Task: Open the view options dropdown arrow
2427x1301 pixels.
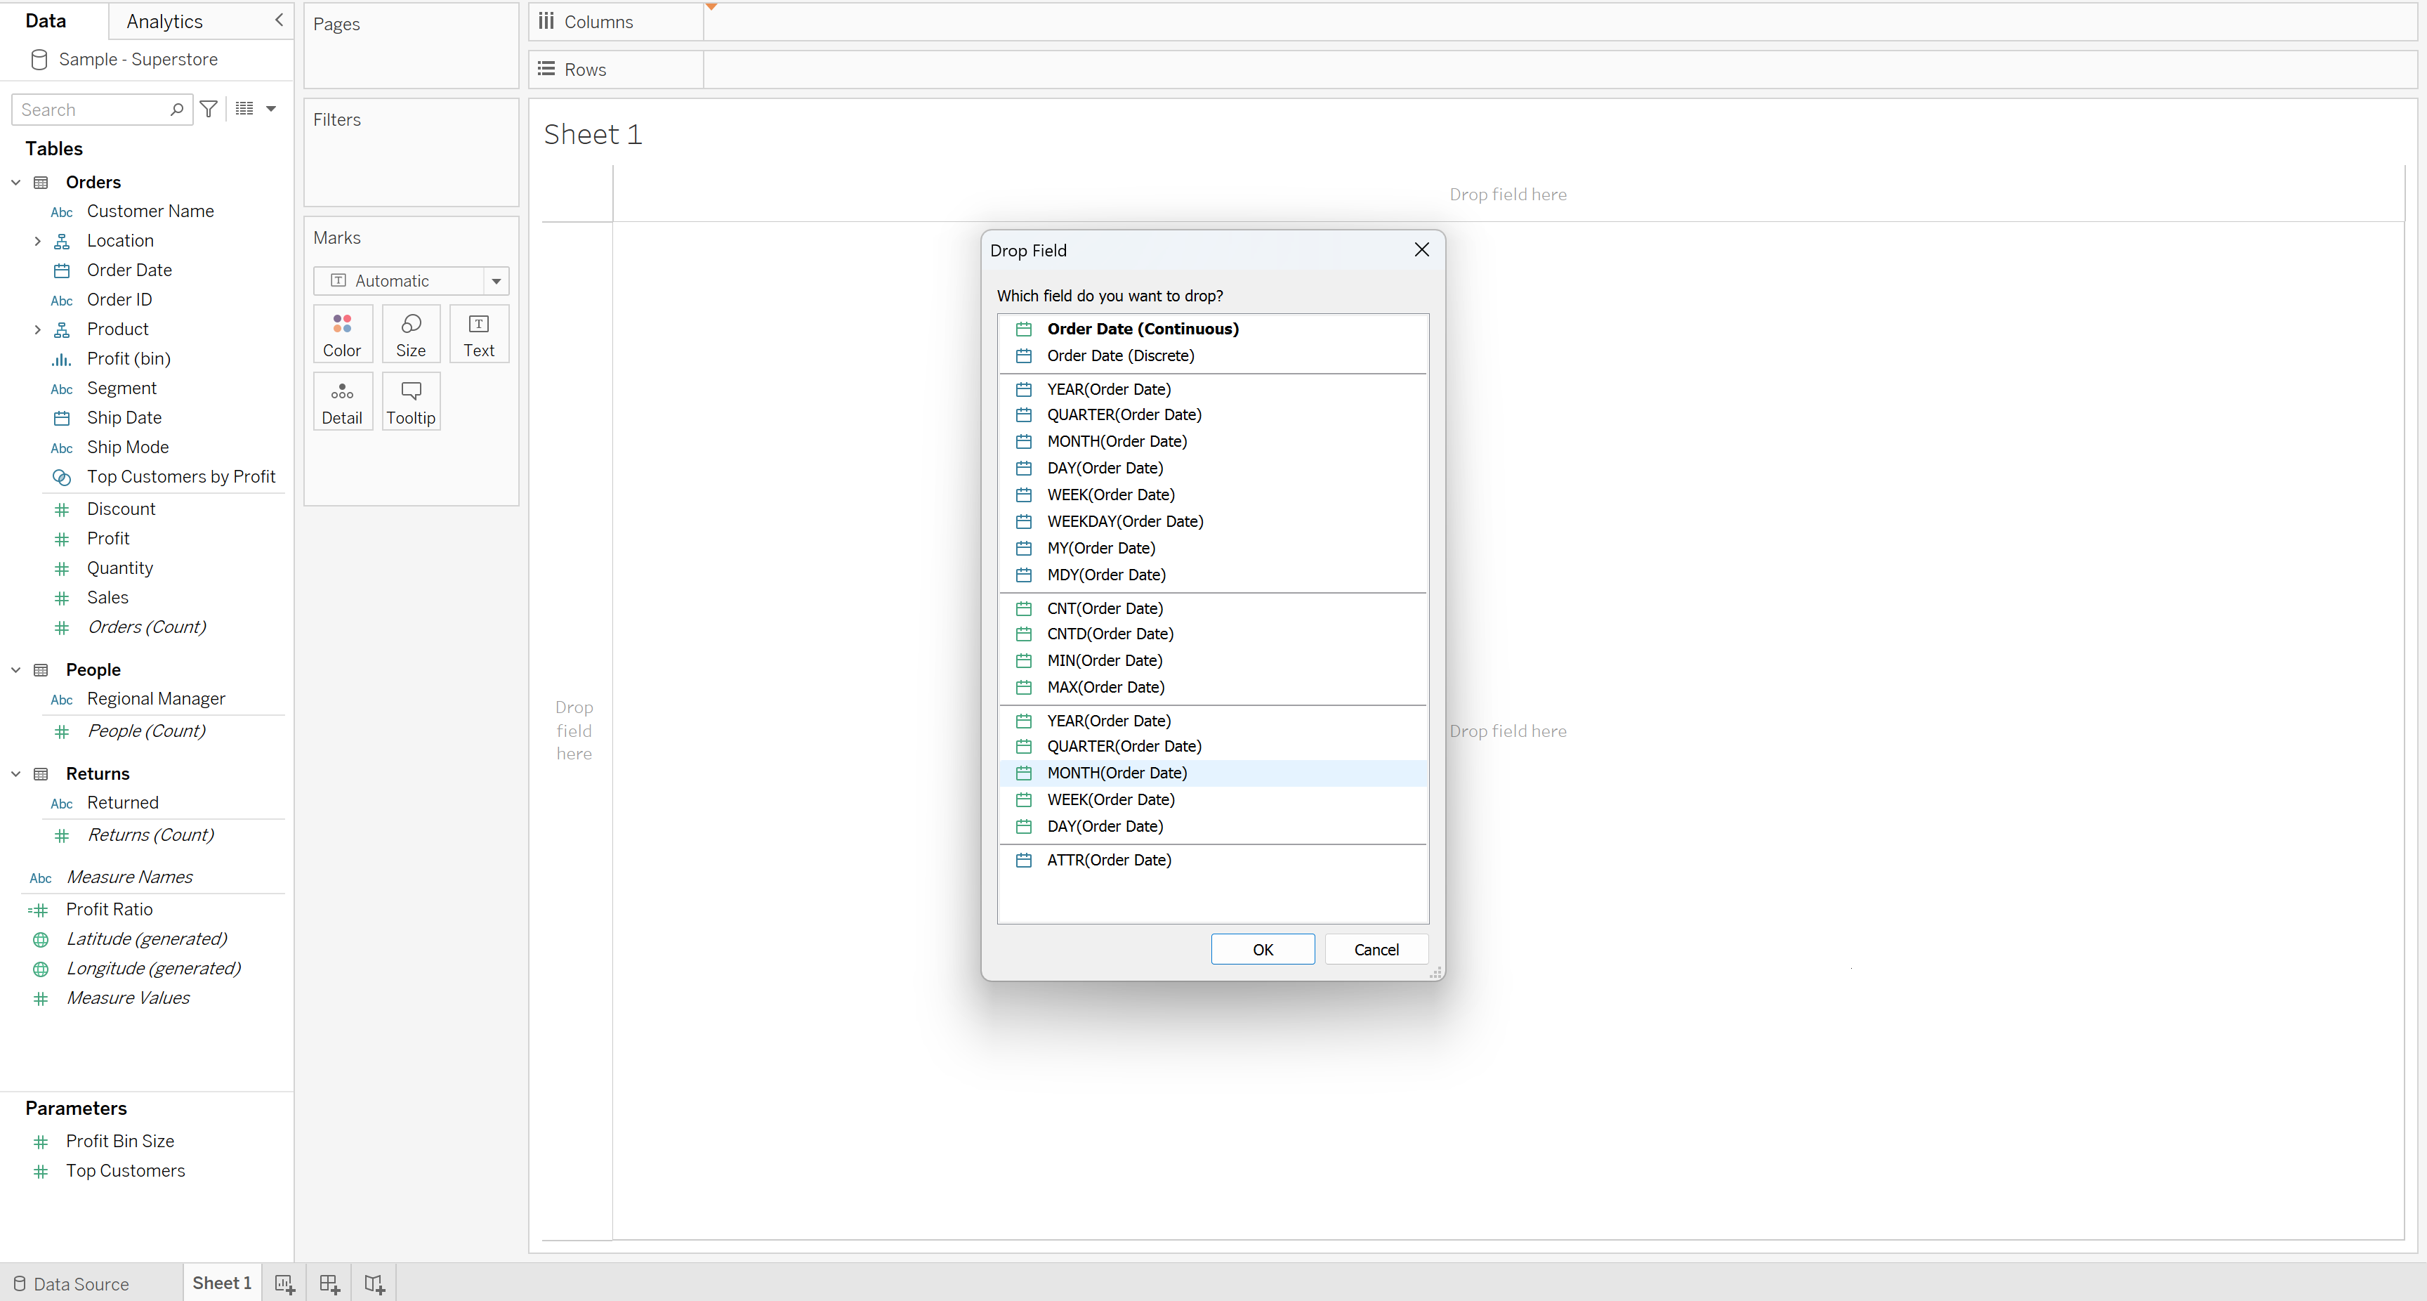Action: (x=271, y=110)
